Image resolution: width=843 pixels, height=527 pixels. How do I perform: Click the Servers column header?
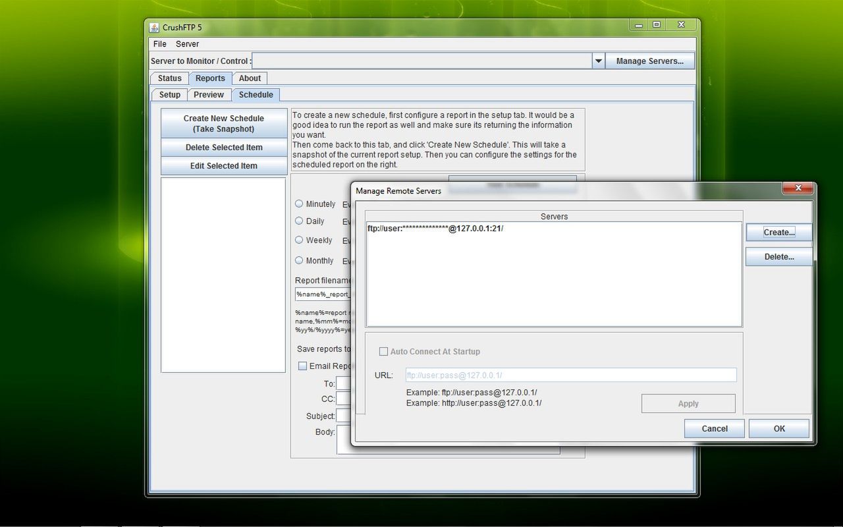[x=554, y=216]
